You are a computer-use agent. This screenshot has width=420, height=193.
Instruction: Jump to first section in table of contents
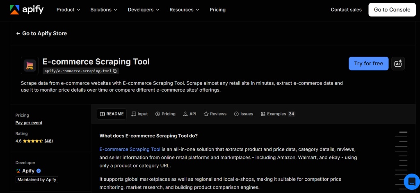tap(403, 132)
